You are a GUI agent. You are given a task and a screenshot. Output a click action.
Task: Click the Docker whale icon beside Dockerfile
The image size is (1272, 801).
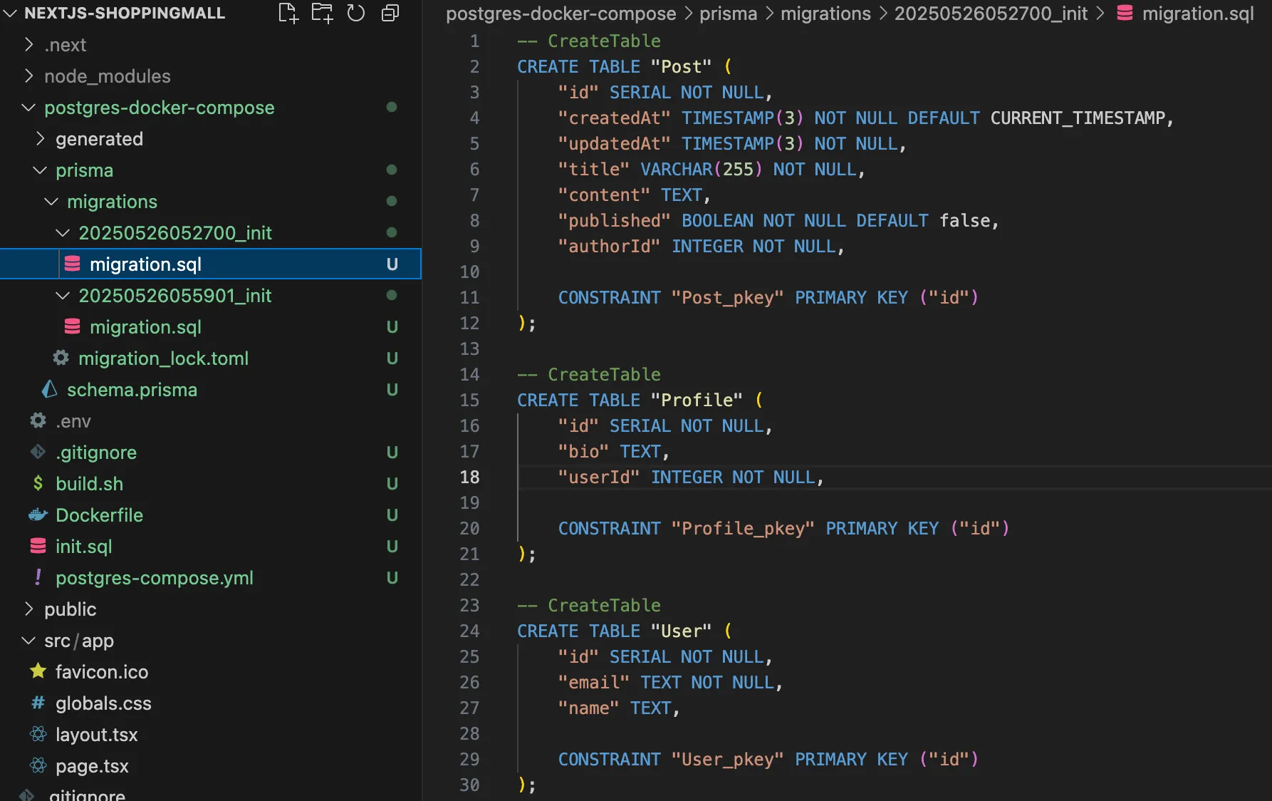[38, 515]
